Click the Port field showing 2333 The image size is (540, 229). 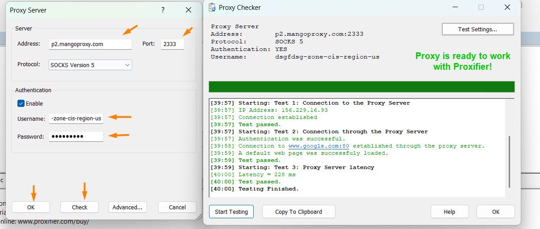[x=172, y=44]
